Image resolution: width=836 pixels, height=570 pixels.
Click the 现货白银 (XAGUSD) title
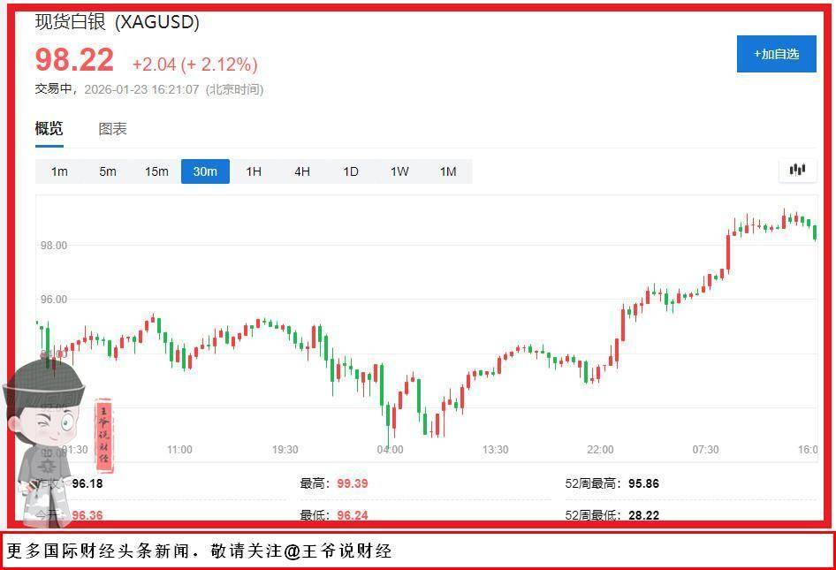(x=117, y=22)
